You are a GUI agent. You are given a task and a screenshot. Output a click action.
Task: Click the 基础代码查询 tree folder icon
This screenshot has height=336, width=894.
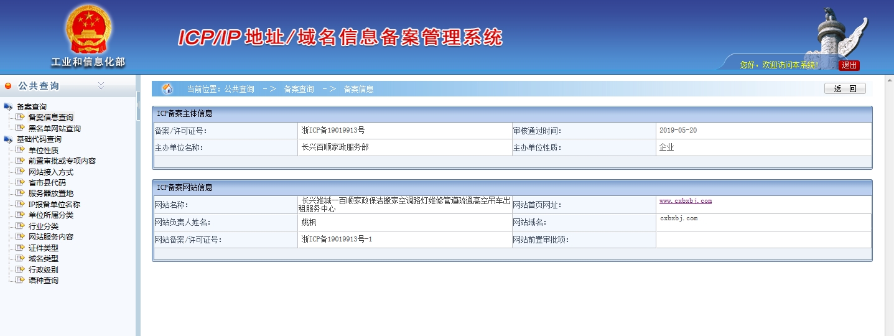point(8,139)
